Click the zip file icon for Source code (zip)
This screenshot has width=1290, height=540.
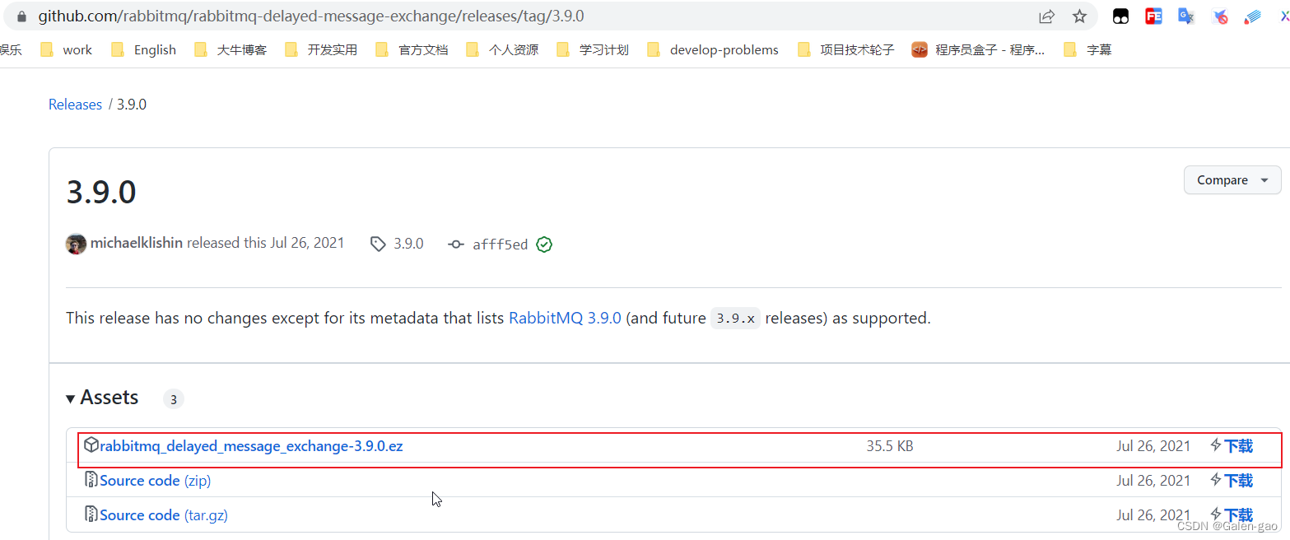[x=91, y=480]
